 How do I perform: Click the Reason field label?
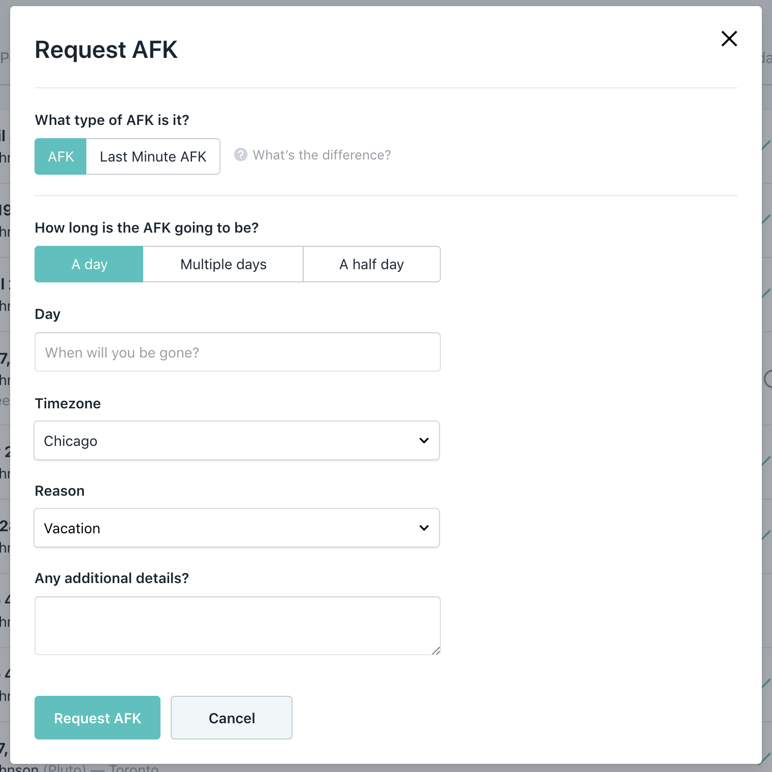click(59, 491)
